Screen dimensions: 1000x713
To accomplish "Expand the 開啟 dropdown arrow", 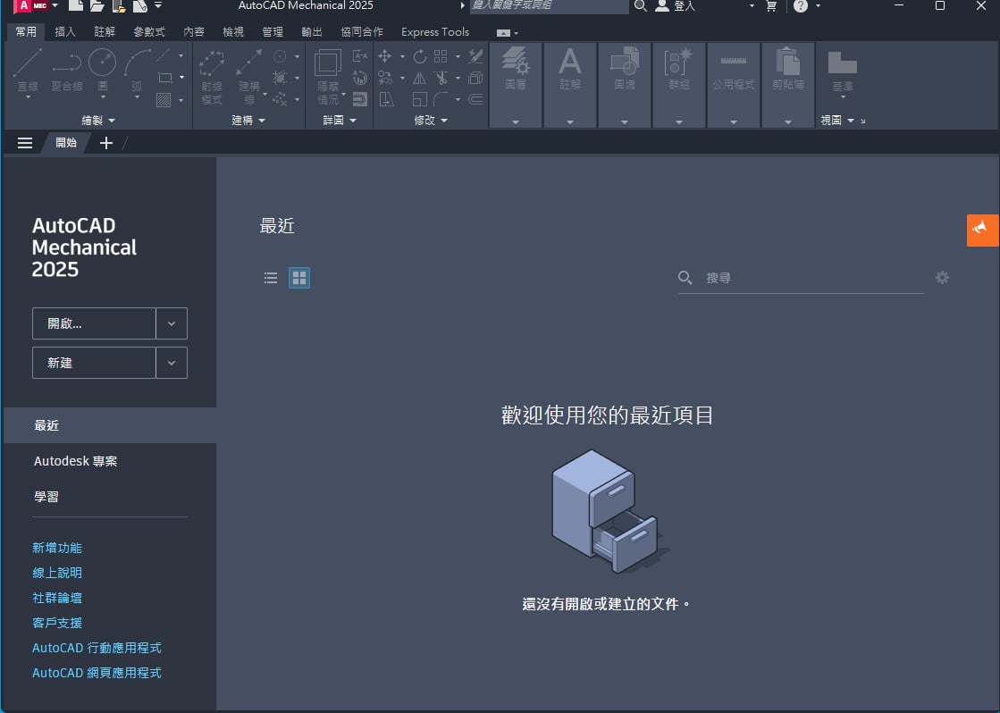I will [172, 323].
